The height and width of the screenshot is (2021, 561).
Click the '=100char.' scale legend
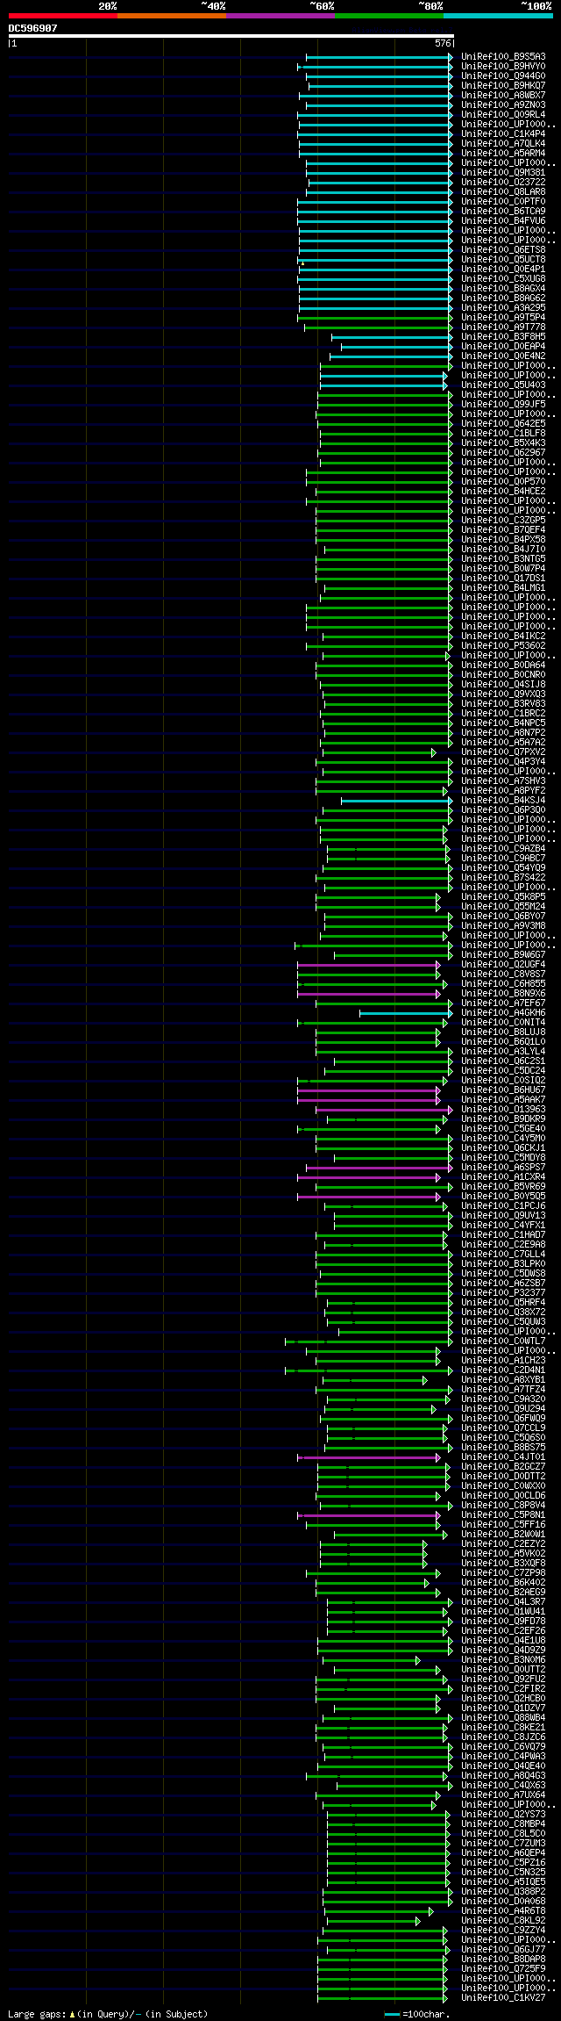click(417, 2014)
